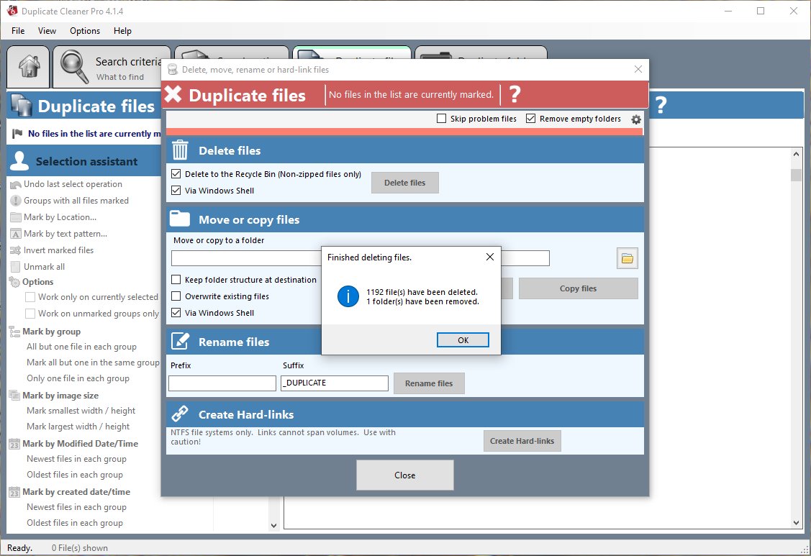Viewport: 811px width, 556px height.
Task: Click the Selection assistant person icon
Action: coord(19,161)
